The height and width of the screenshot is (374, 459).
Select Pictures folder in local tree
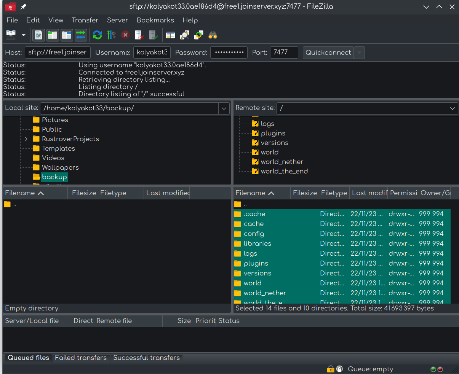[55, 120]
